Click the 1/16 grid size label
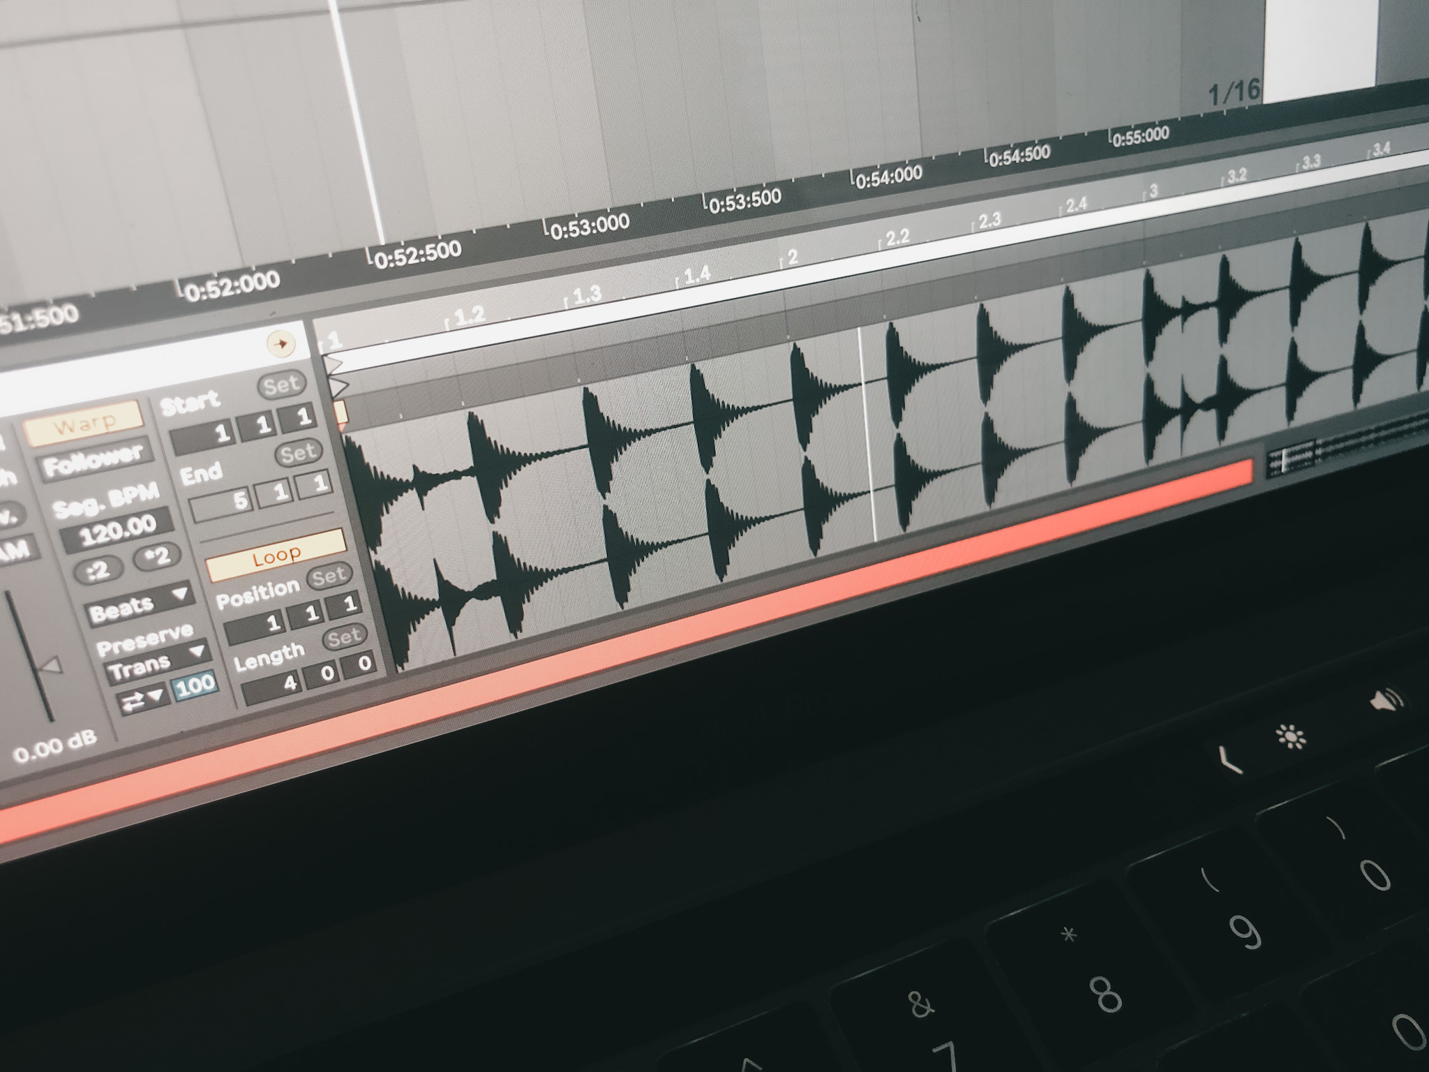Viewport: 1429px width, 1072px height. (x=1234, y=91)
